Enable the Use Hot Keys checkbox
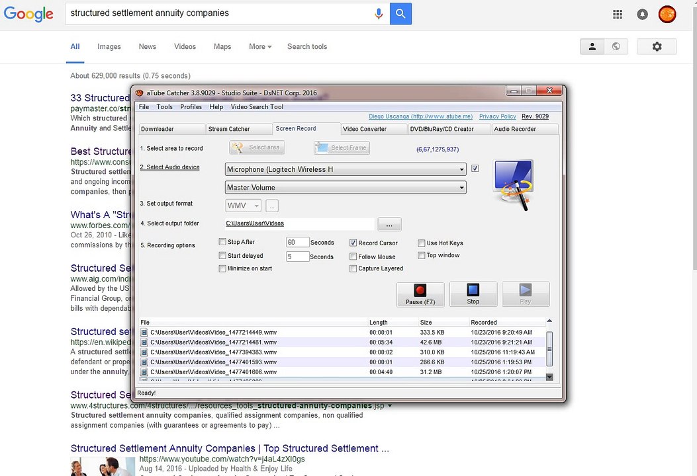The width and height of the screenshot is (697, 476). tap(422, 243)
